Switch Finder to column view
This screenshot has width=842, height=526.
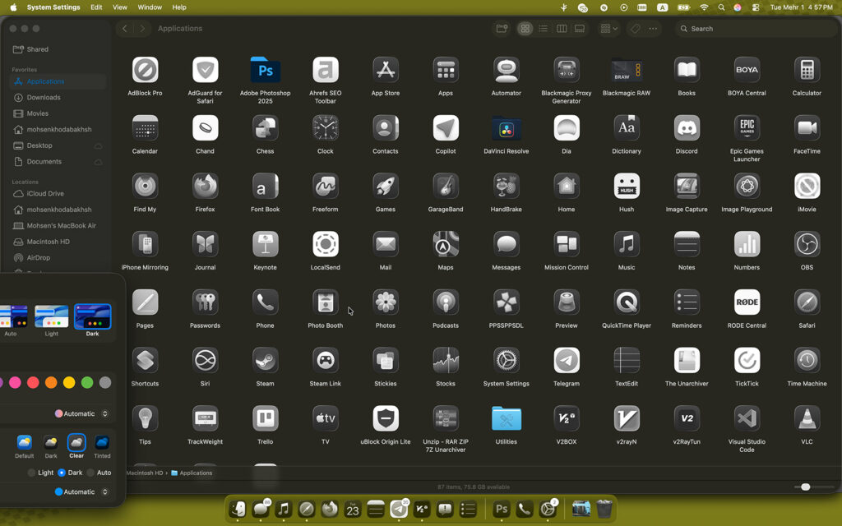[x=562, y=29]
